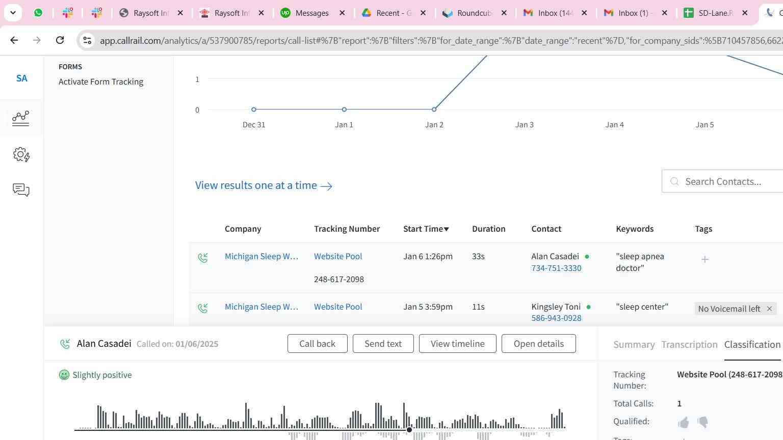783x440 pixels.
Task: Click the Jan 1 data point on chart
Action: (344, 109)
